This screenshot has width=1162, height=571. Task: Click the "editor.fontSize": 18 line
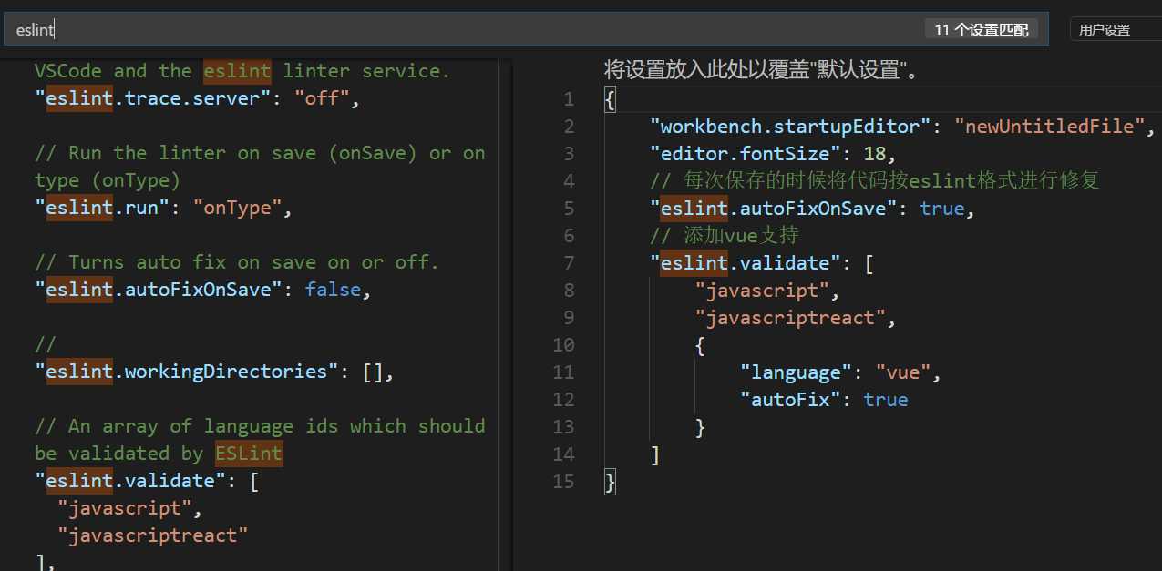(773, 153)
